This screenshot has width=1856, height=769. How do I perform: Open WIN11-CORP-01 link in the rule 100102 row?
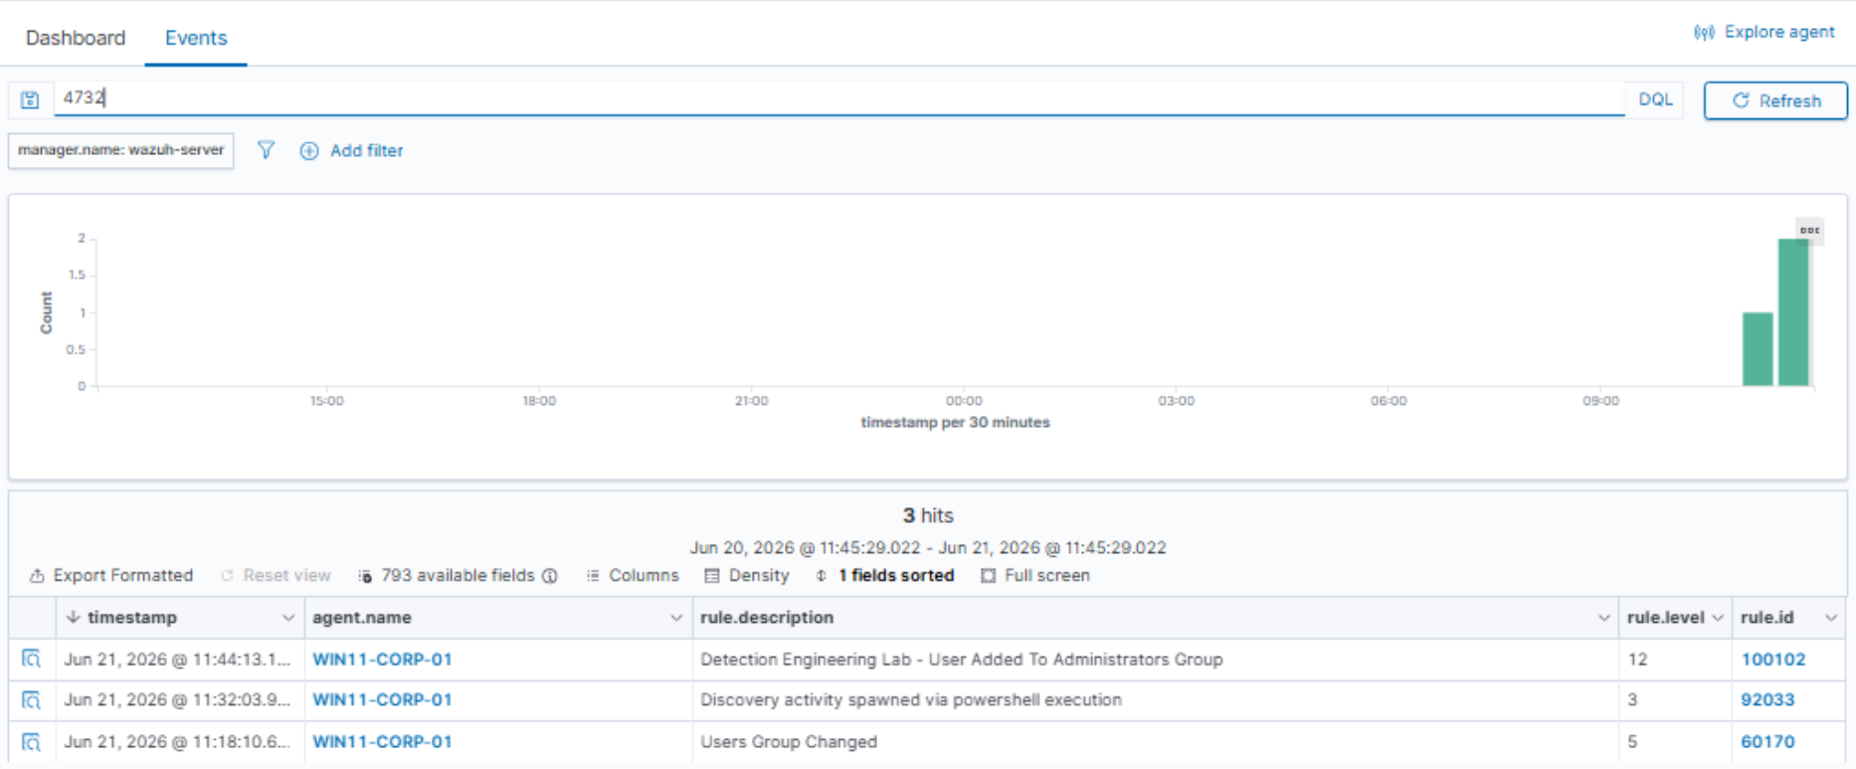(x=382, y=660)
